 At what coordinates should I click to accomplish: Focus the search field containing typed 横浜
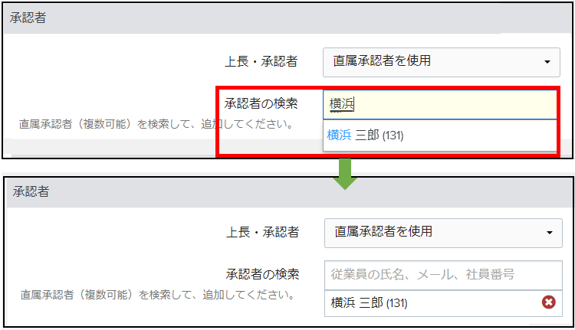440,104
